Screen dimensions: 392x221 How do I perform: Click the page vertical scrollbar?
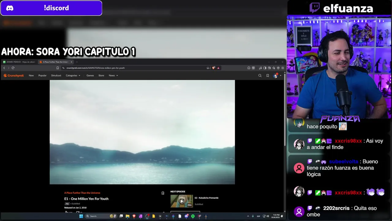[285, 110]
